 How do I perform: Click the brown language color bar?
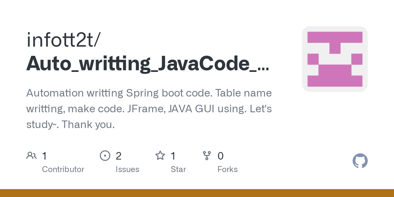coord(197,193)
